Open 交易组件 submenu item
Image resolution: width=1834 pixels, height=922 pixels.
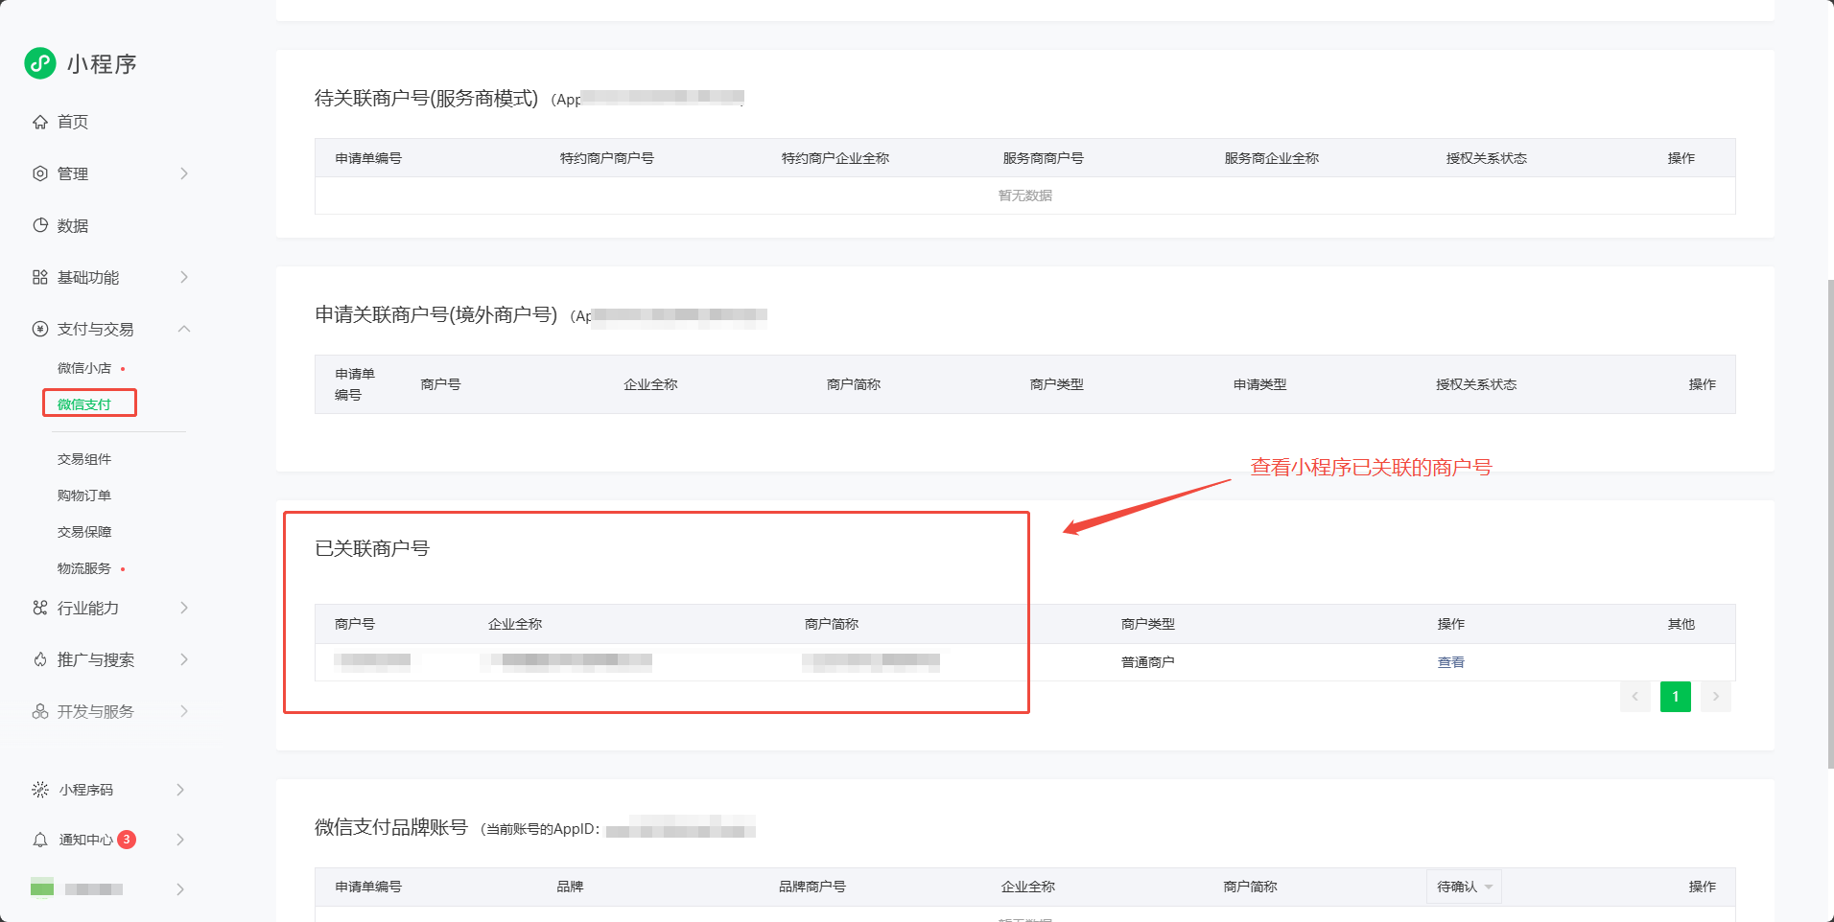click(84, 459)
